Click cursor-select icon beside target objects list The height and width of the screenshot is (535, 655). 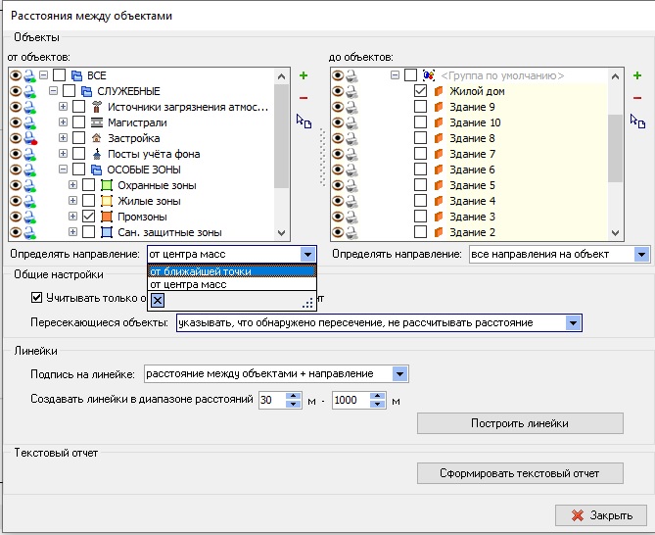click(x=637, y=122)
